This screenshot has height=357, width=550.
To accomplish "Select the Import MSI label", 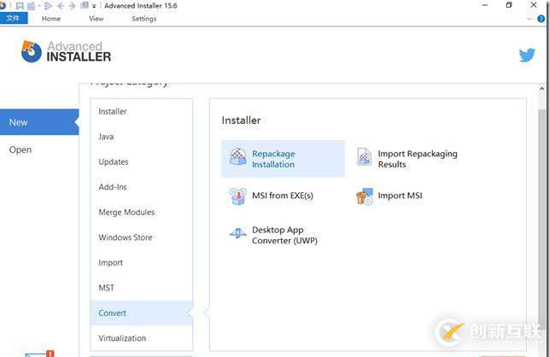I will pos(400,196).
